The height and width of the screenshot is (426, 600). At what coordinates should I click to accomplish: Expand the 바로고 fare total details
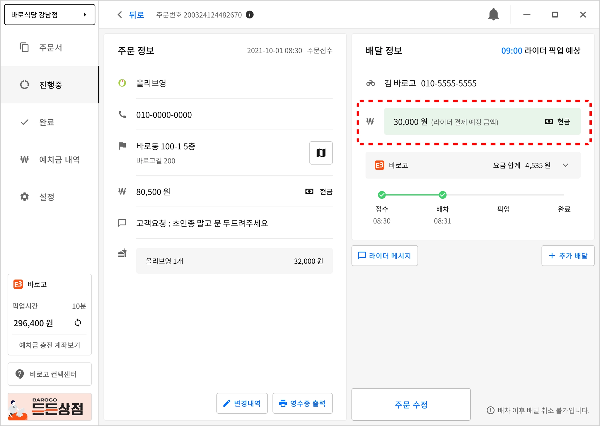(x=565, y=165)
